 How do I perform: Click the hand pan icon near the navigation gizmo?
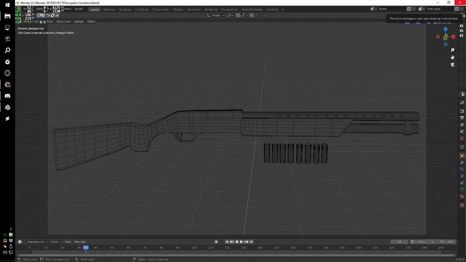452,57
